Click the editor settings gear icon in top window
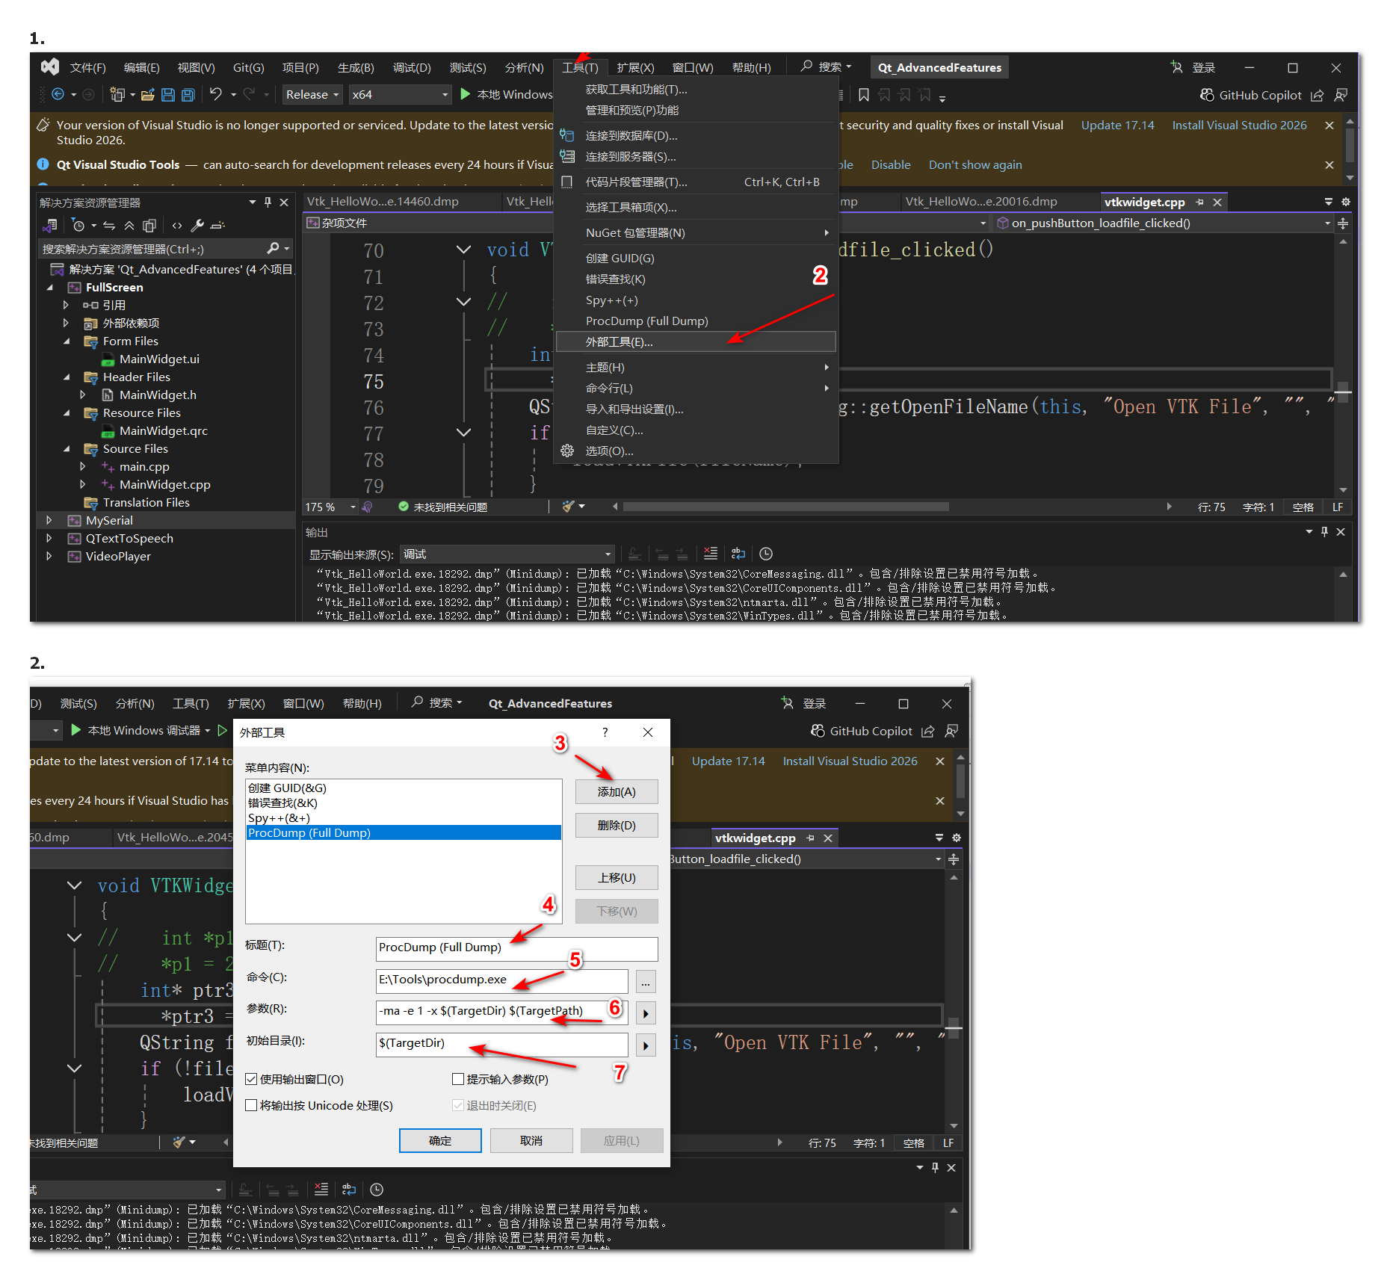 click(x=1346, y=202)
